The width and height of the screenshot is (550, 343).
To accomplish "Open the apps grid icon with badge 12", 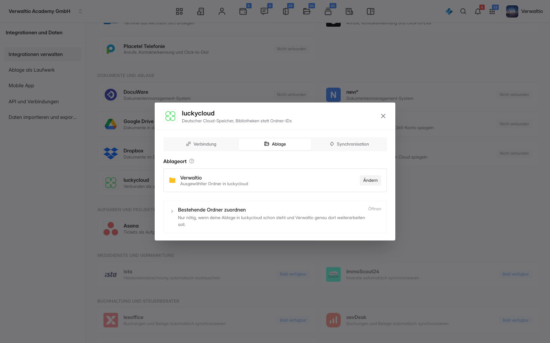I will tap(492, 11).
